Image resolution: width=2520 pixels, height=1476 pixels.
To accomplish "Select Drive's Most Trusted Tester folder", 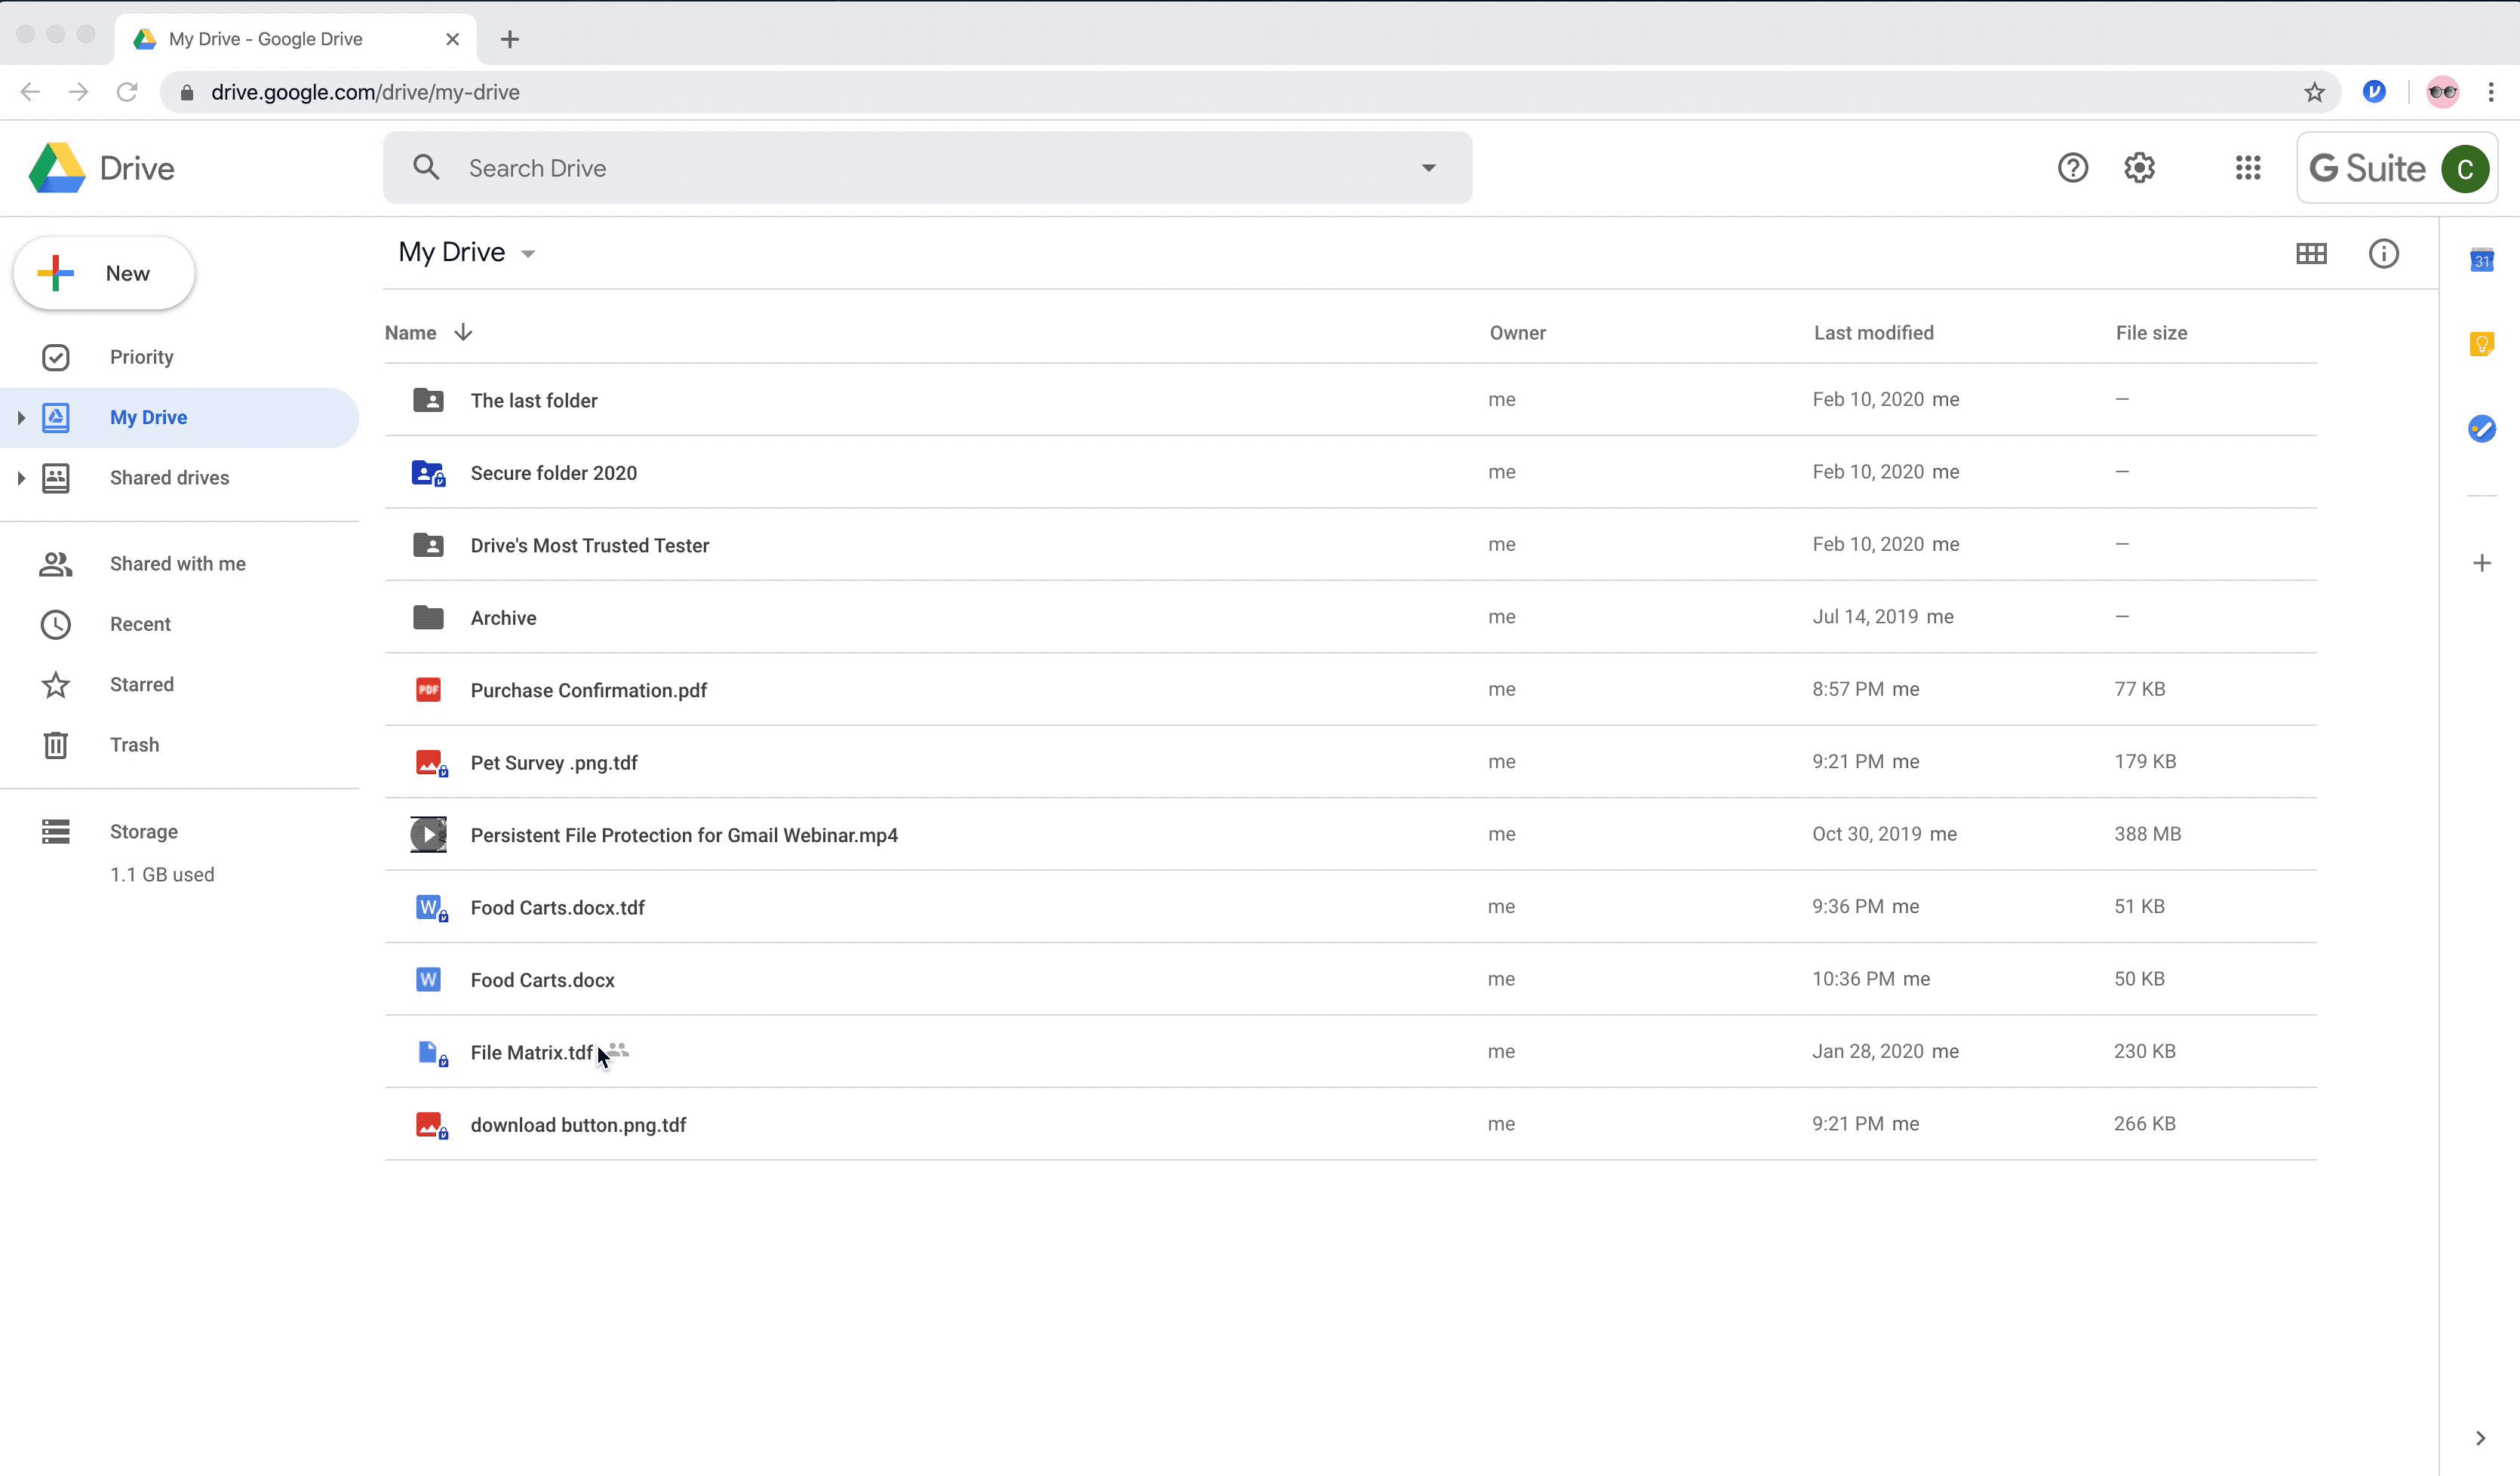I will (1350, 544).
